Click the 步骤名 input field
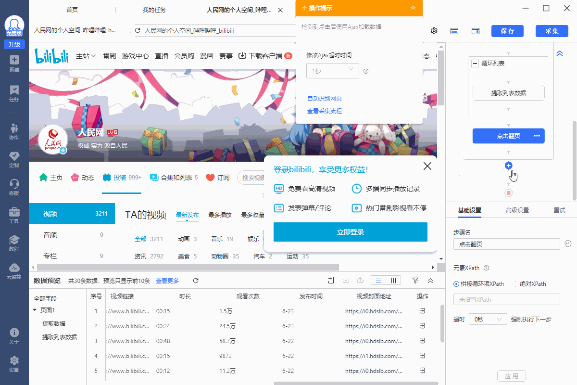The height and width of the screenshot is (385, 577). [507, 244]
